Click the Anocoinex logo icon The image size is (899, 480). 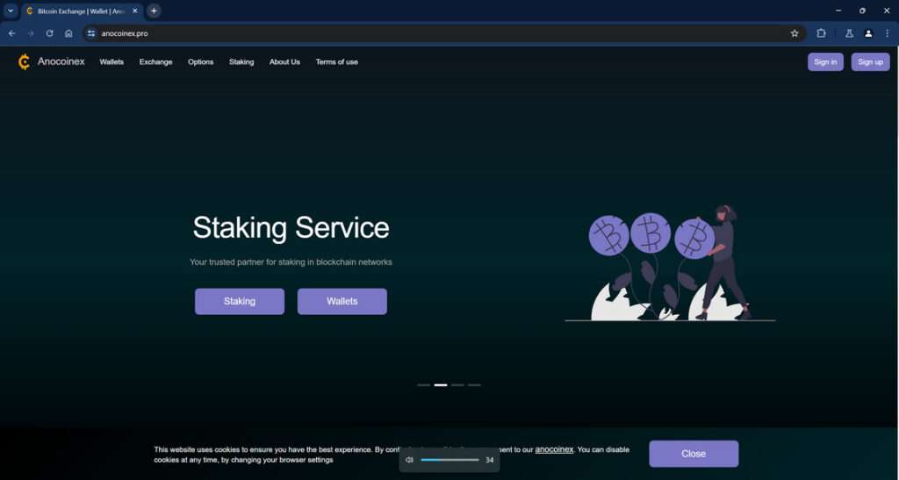pyautogui.click(x=24, y=61)
